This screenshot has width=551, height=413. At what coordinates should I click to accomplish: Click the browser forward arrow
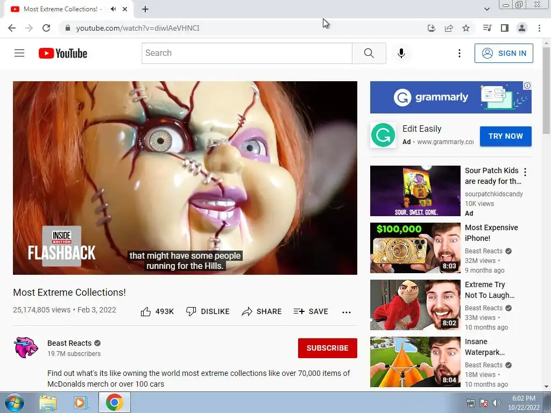coord(29,28)
